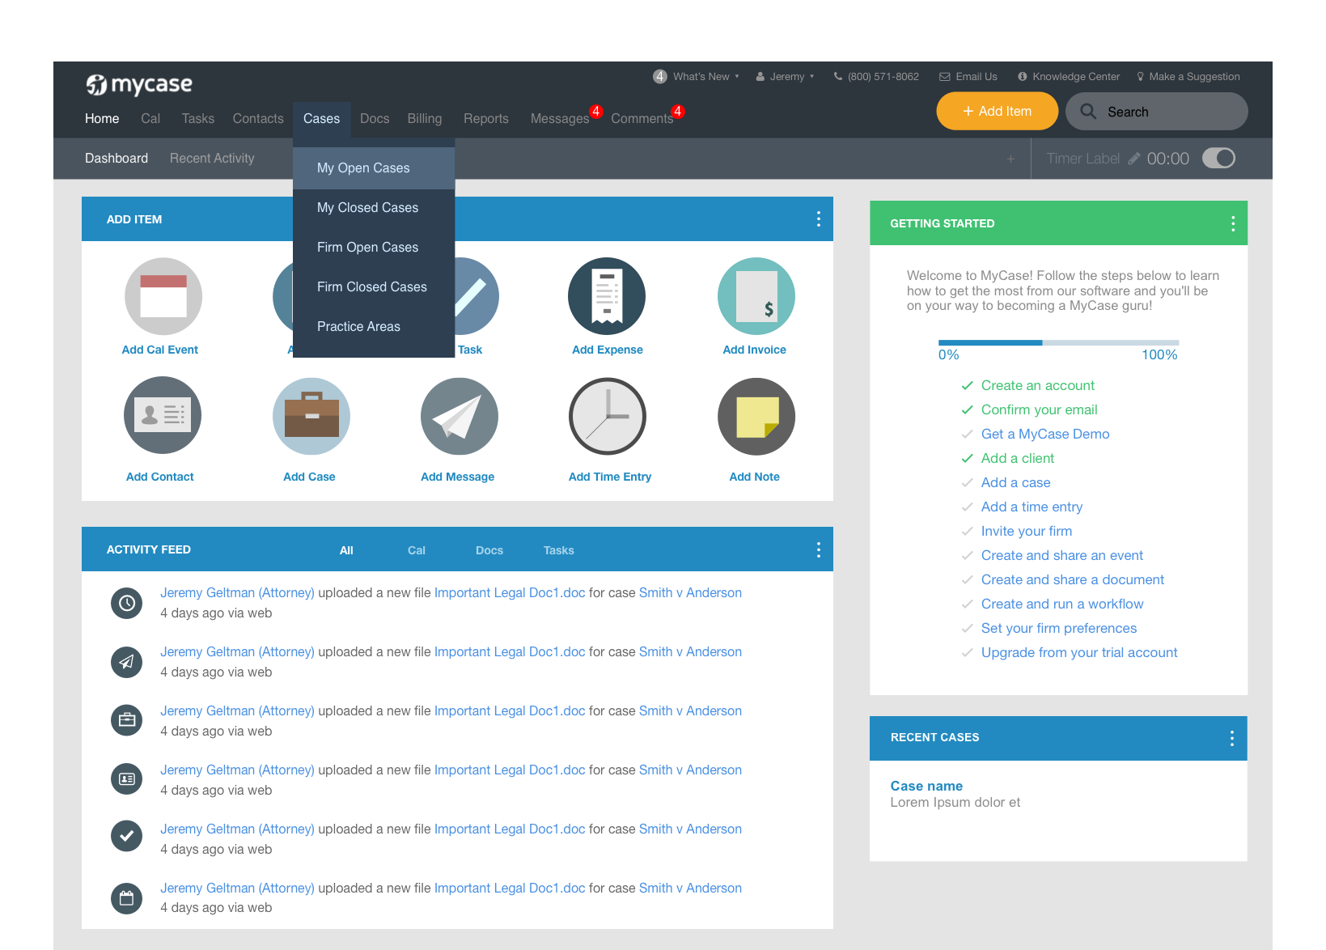Viewport: 1326px width, 950px height.
Task: Click the Add Cal Event calendar icon
Action: tap(163, 296)
